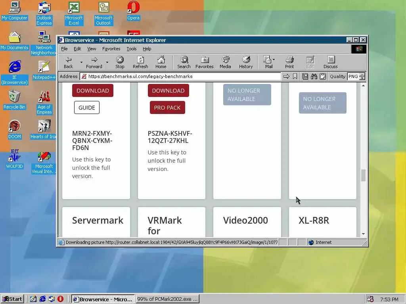Click scrollbar down arrow in browser

pos(363,234)
